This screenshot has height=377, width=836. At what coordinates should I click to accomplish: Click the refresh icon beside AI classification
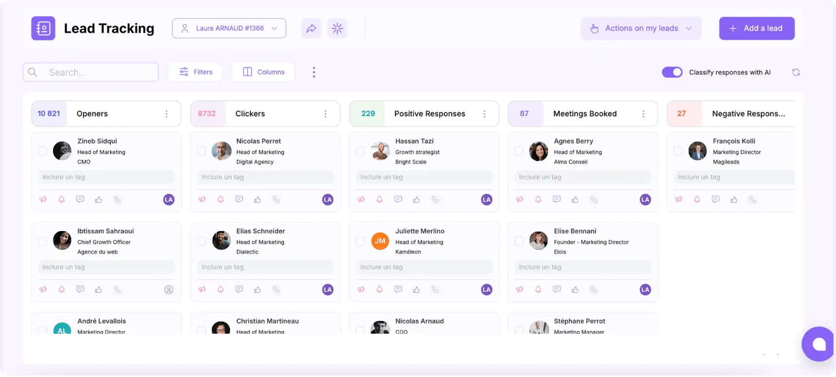pyautogui.click(x=796, y=72)
